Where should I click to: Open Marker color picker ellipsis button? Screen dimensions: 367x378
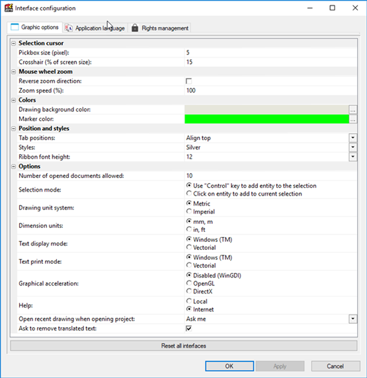[x=352, y=119]
